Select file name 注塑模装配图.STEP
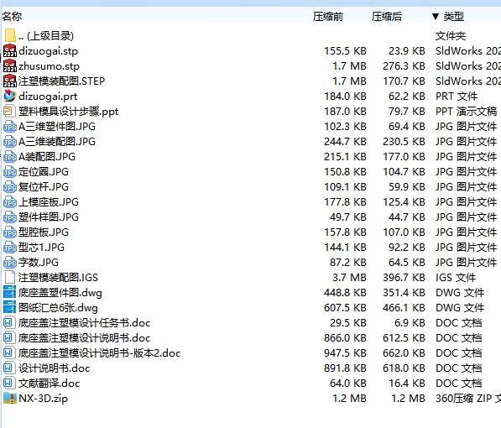This screenshot has height=428, width=501. click(x=61, y=81)
